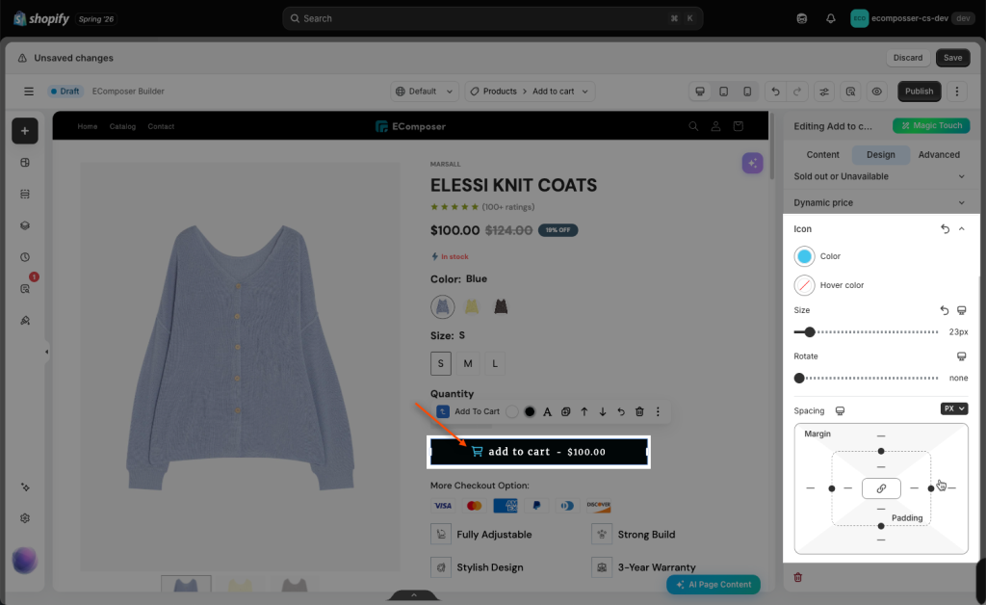This screenshot has width=986, height=605.
Task: Select size L option
Action: 495,363
